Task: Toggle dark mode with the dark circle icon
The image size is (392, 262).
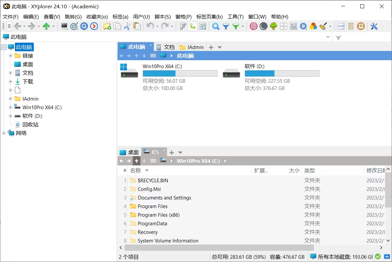Action: (x=263, y=26)
